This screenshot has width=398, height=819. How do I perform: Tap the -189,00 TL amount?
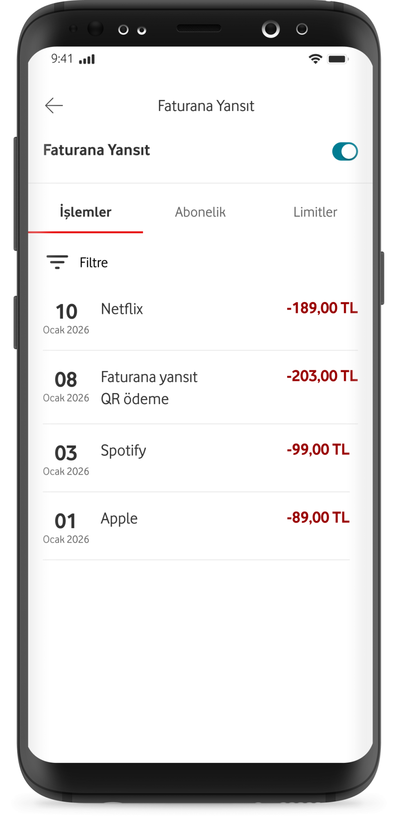[x=322, y=308]
